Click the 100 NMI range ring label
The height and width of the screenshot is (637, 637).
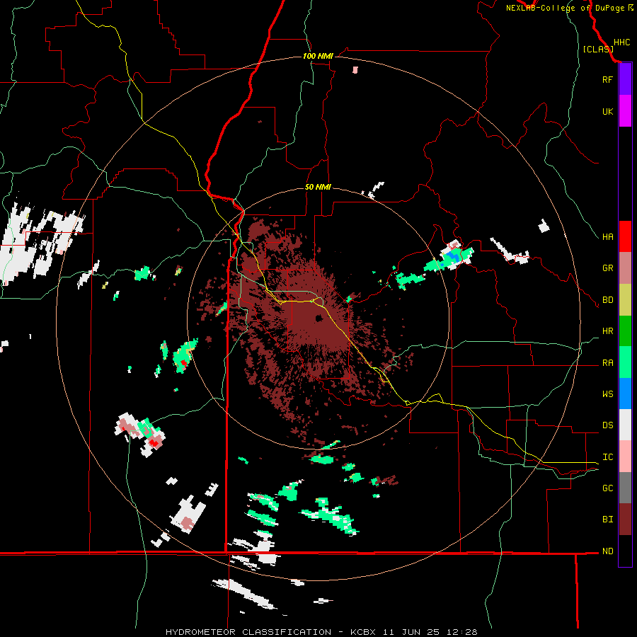318,56
